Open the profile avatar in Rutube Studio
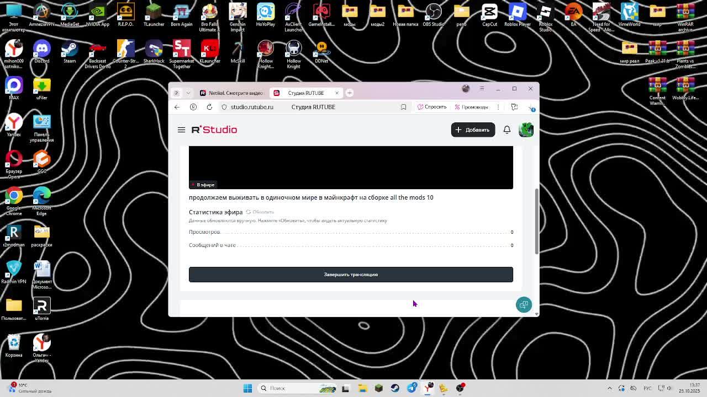The image size is (707, 397). [526, 130]
